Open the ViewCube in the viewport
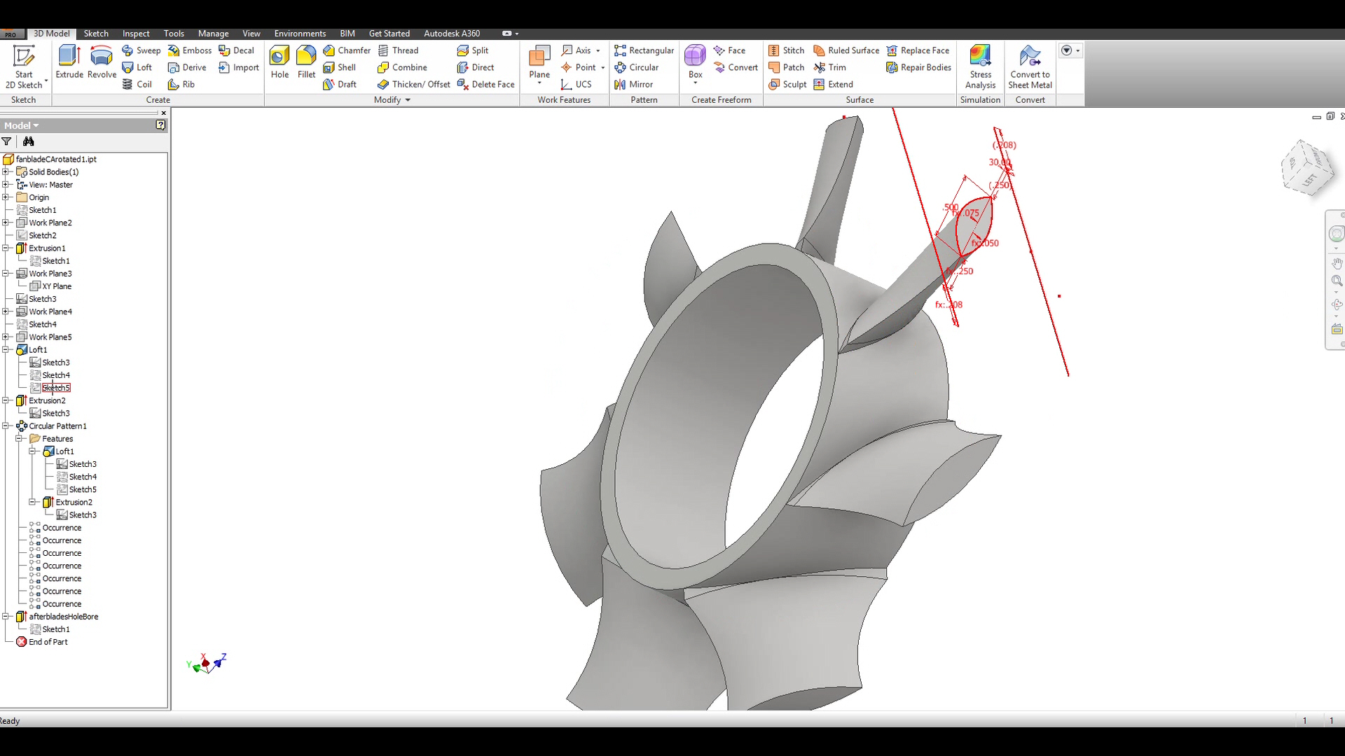Screen dimensions: 1345x756 tap(1306, 168)
